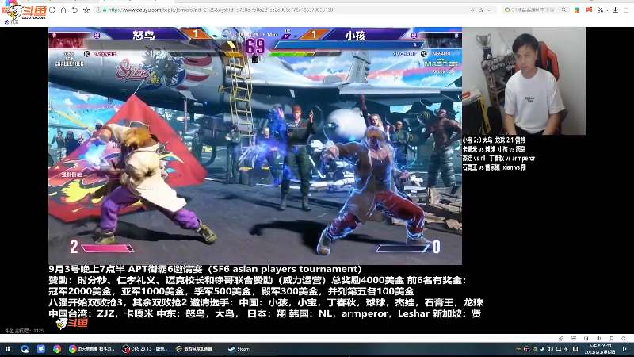
Task: Open the colorful round browser icon in taskbar
Action: (56, 348)
